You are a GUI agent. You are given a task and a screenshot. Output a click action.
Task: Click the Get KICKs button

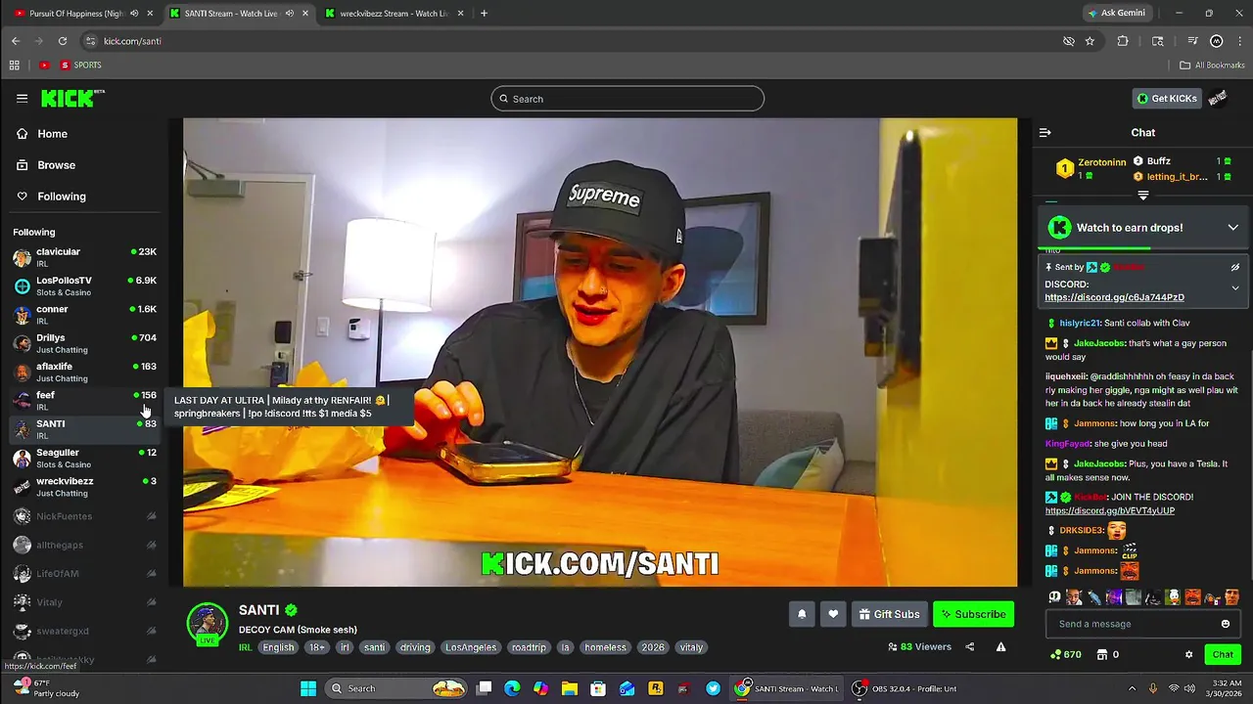[1167, 99]
